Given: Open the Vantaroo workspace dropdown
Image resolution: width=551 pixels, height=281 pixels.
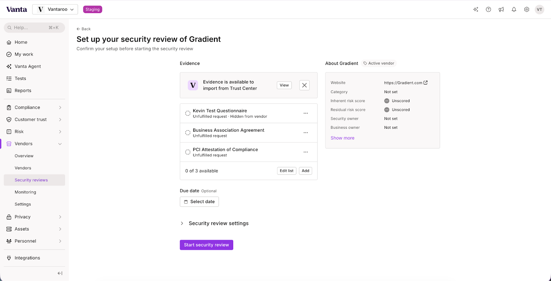Looking at the screenshot, I should (x=55, y=9).
